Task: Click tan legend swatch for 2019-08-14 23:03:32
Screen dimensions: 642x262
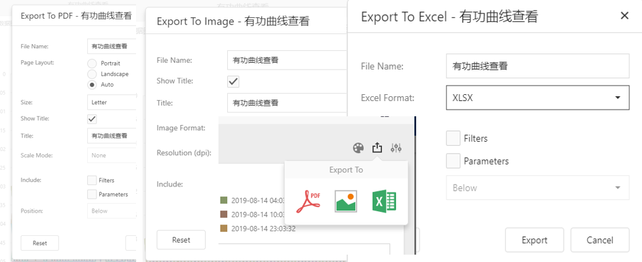Action: (x=224, y=228)
